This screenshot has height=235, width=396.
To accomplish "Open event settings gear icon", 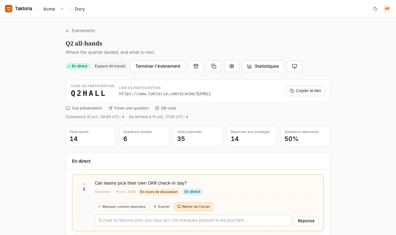I will click(232, 66).
